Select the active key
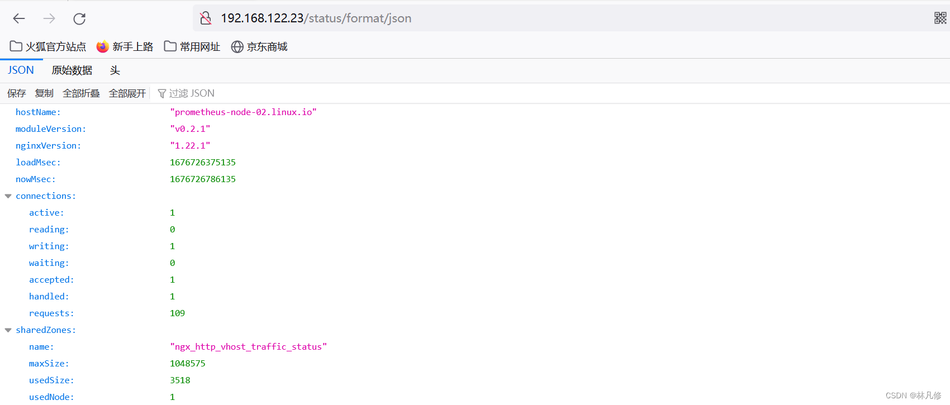This screenshot has height=405, width=950. click(46, 213)
